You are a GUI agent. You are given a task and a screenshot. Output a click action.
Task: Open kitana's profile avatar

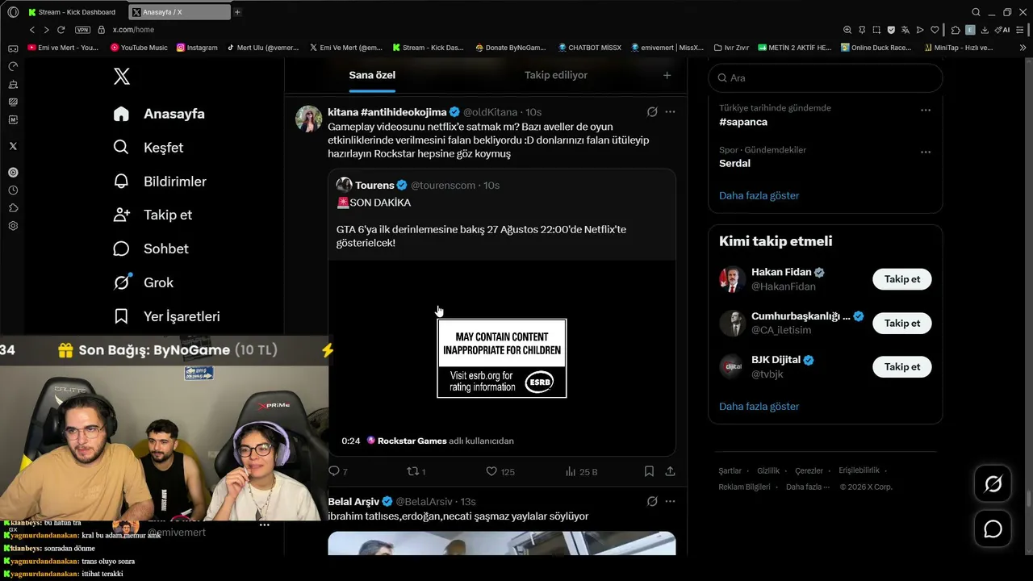click(x=308, y=119)
